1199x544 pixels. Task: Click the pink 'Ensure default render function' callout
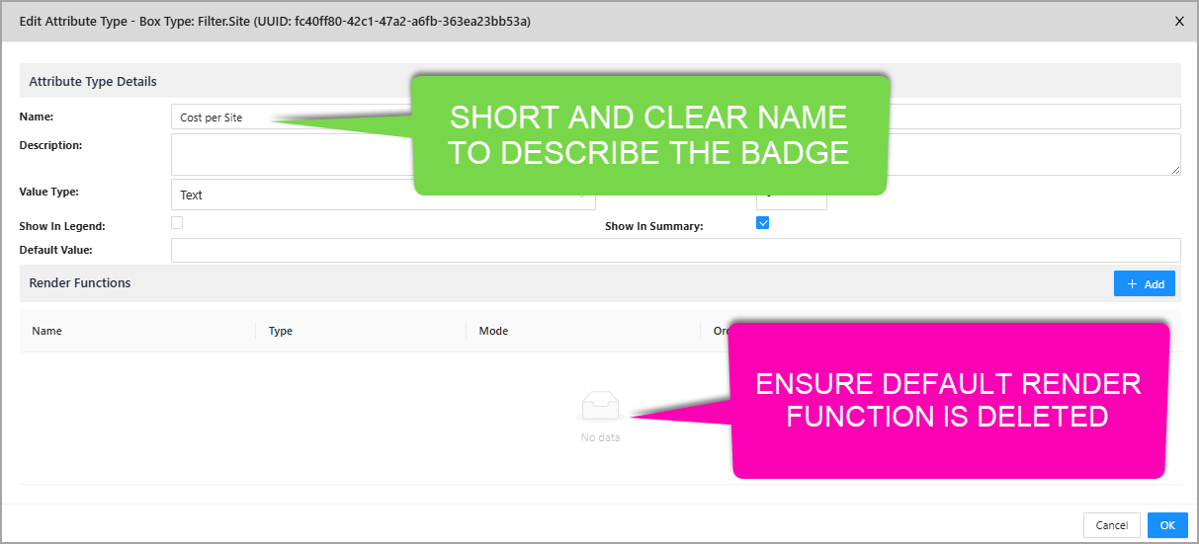coord(948,400)
